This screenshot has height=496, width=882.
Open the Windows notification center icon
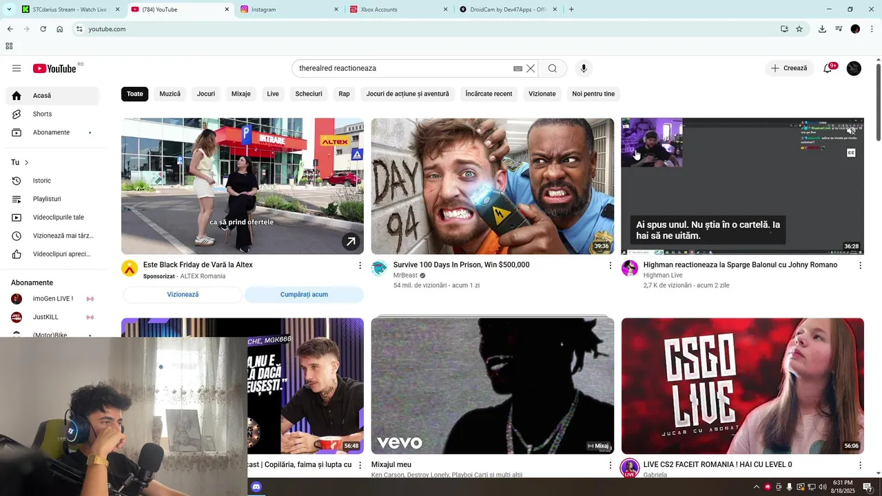(868, 487)
